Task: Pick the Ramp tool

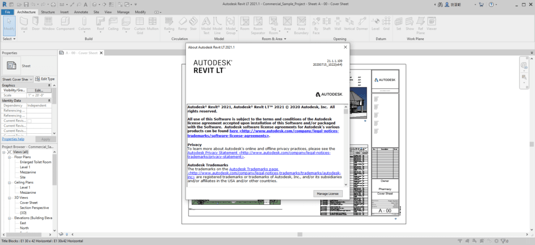Action: 182,24
